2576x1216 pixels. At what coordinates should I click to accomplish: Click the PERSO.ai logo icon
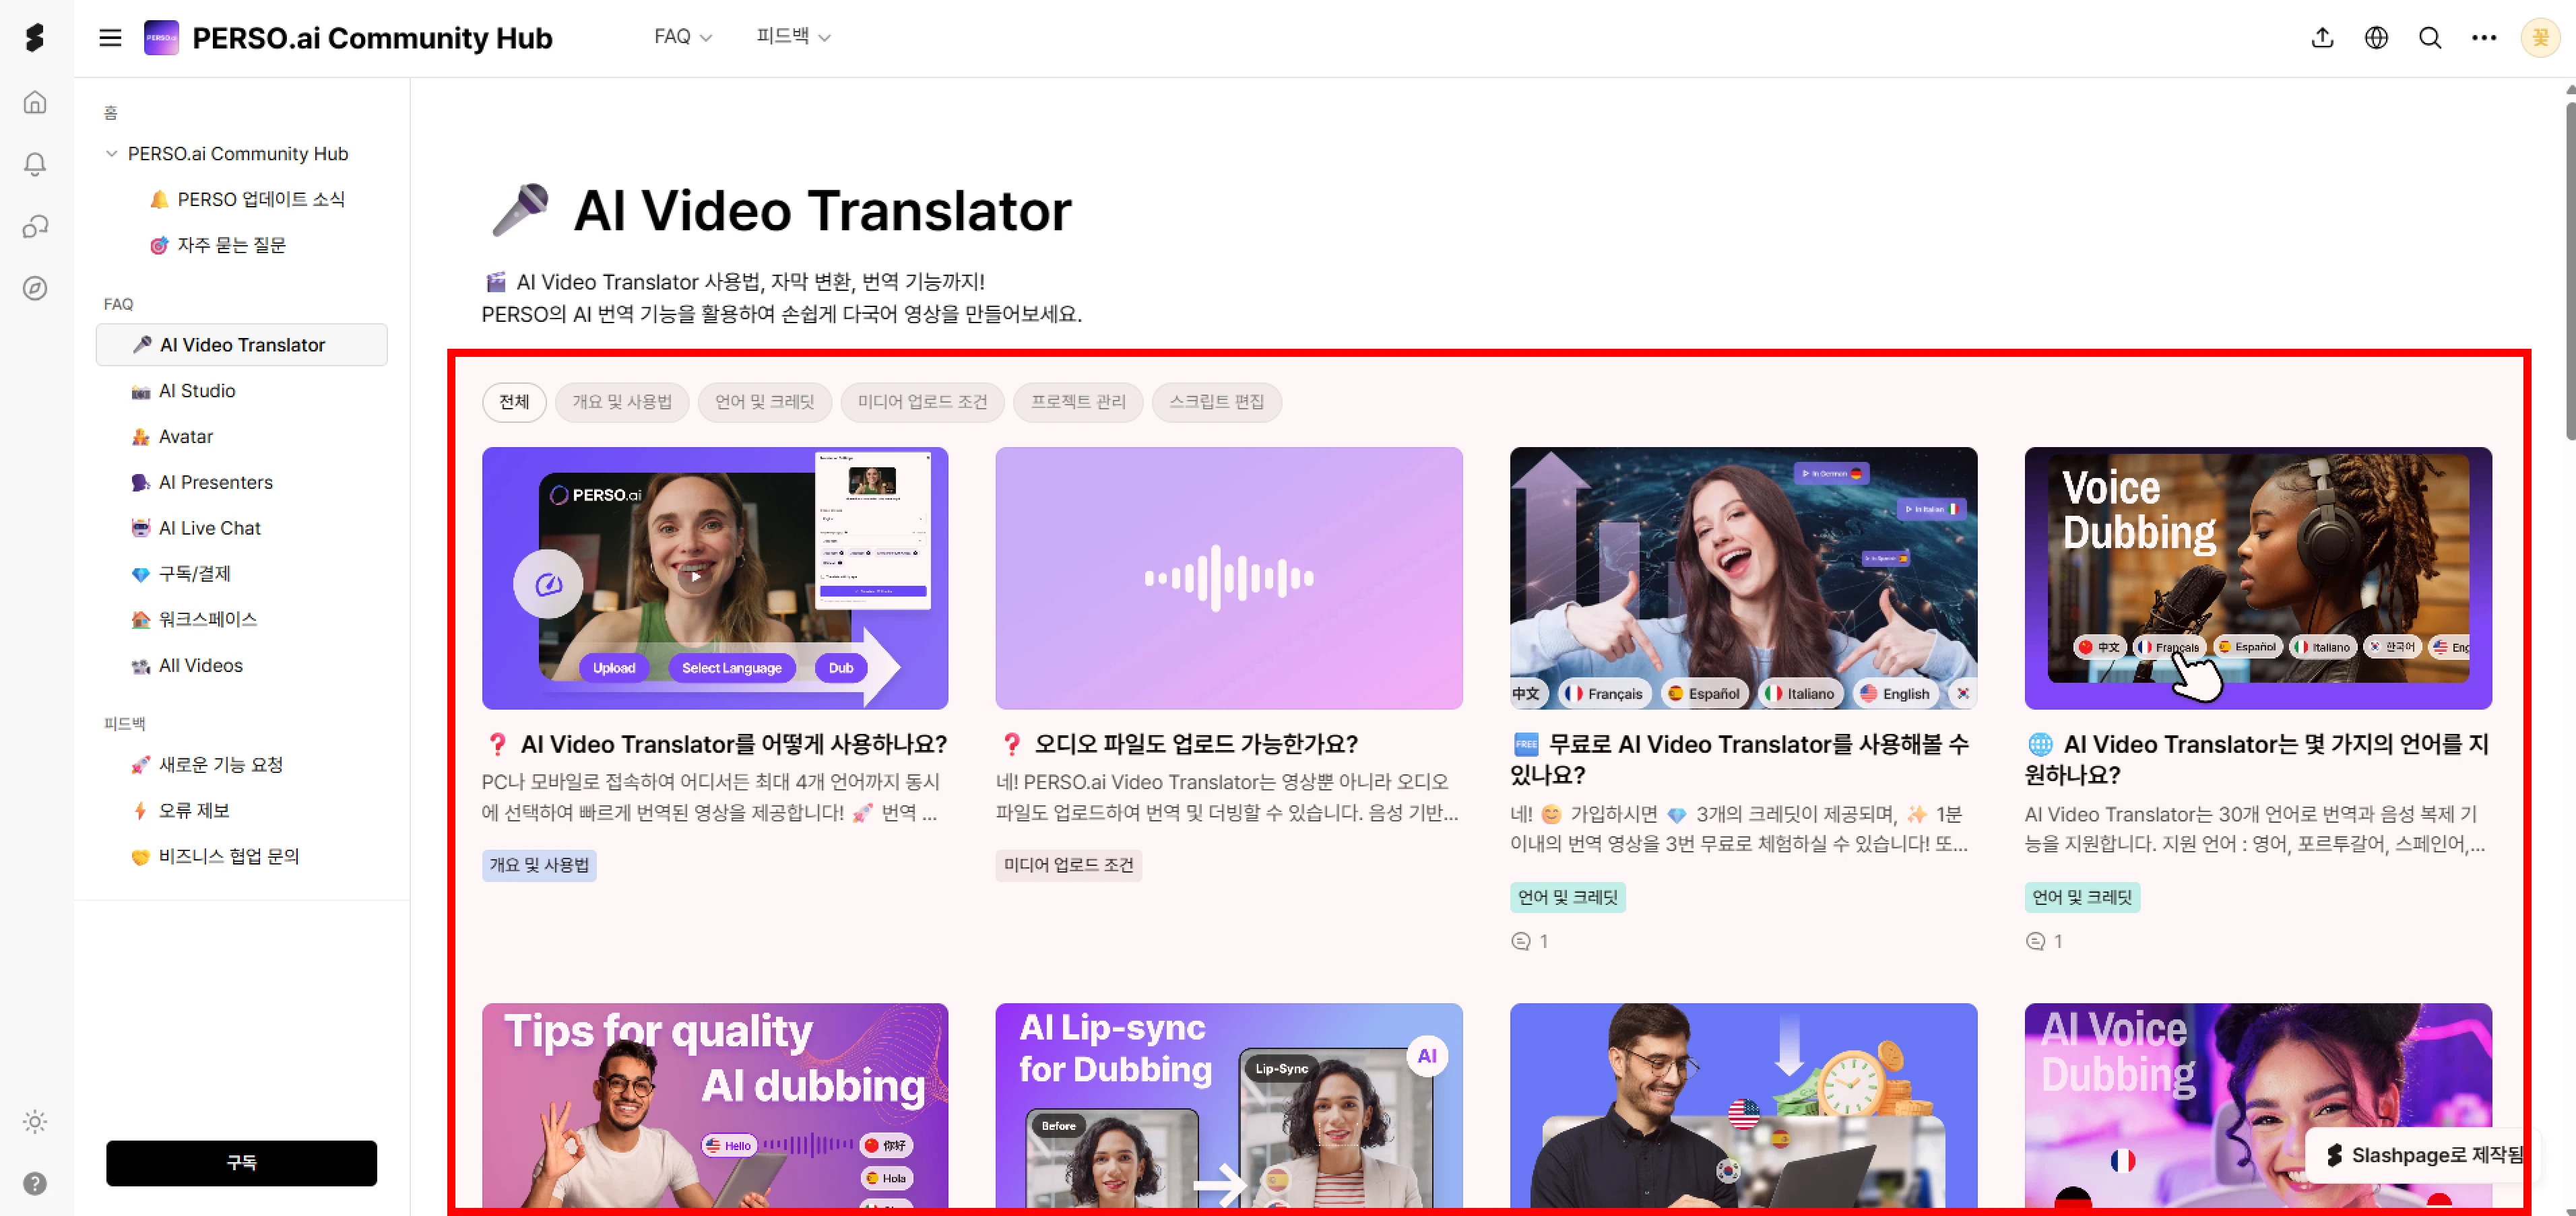(x=161, y=38)
